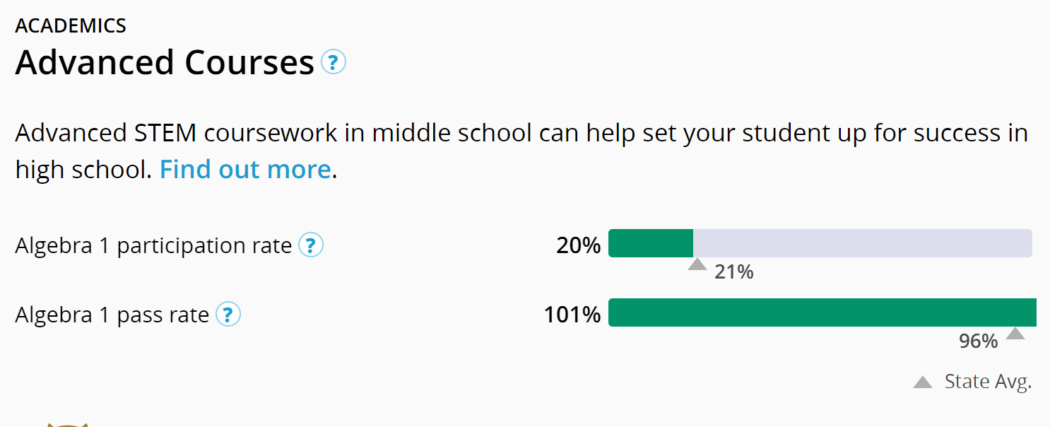Click the gray unfilled part of participation bar
The image size is (1050, 427).
(x=862, y=244)
